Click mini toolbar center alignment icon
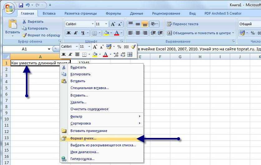 [x=77, y=54]
